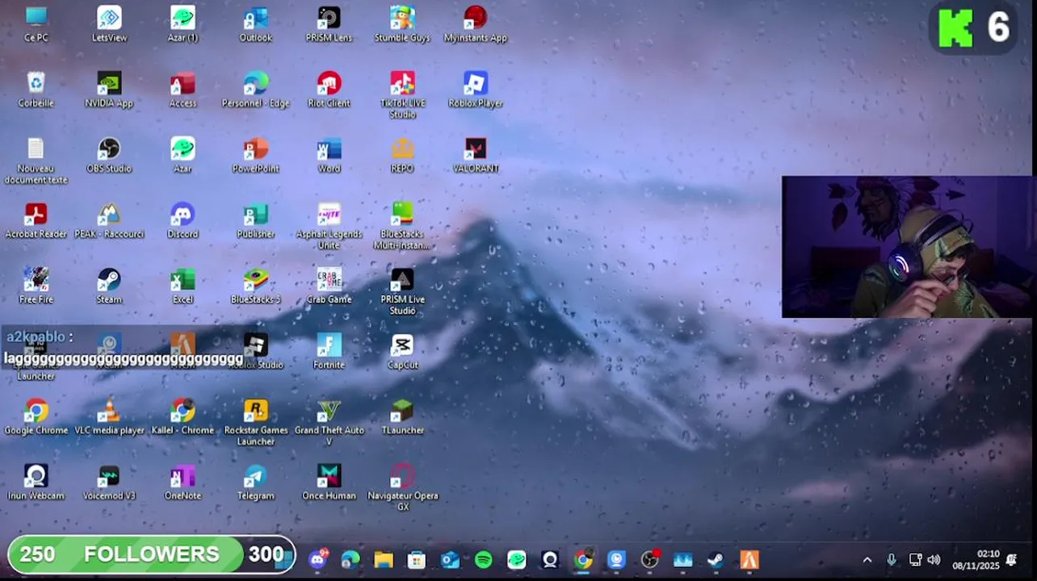1037x581 pixels.
Task: Open Excel desktop shortcut
Action: (183, 285)
